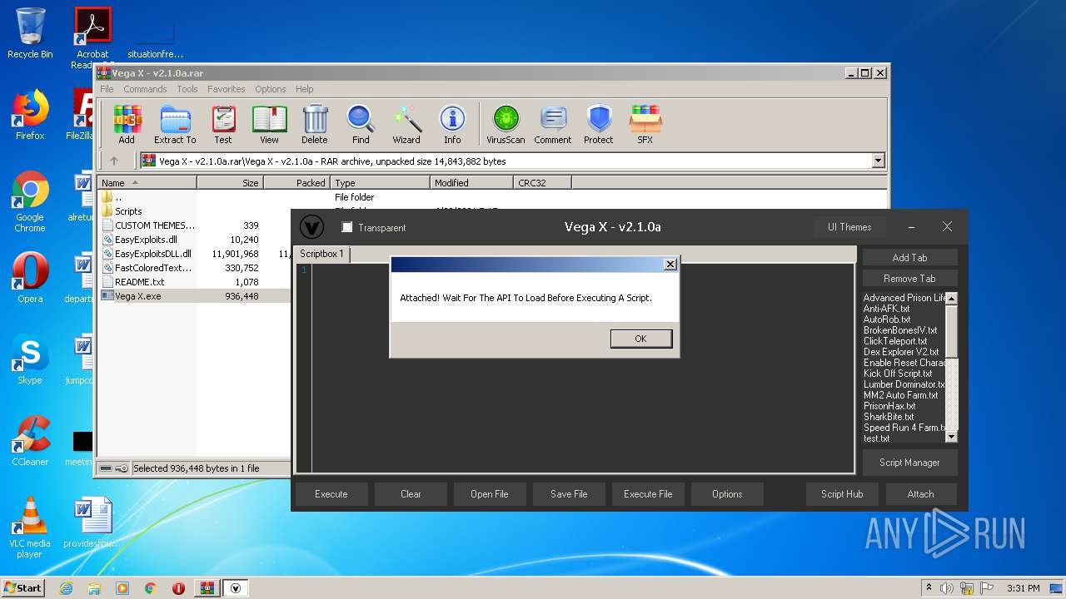Click the SFX toolbar icon

pyautogui.click(x=645, y=124)
